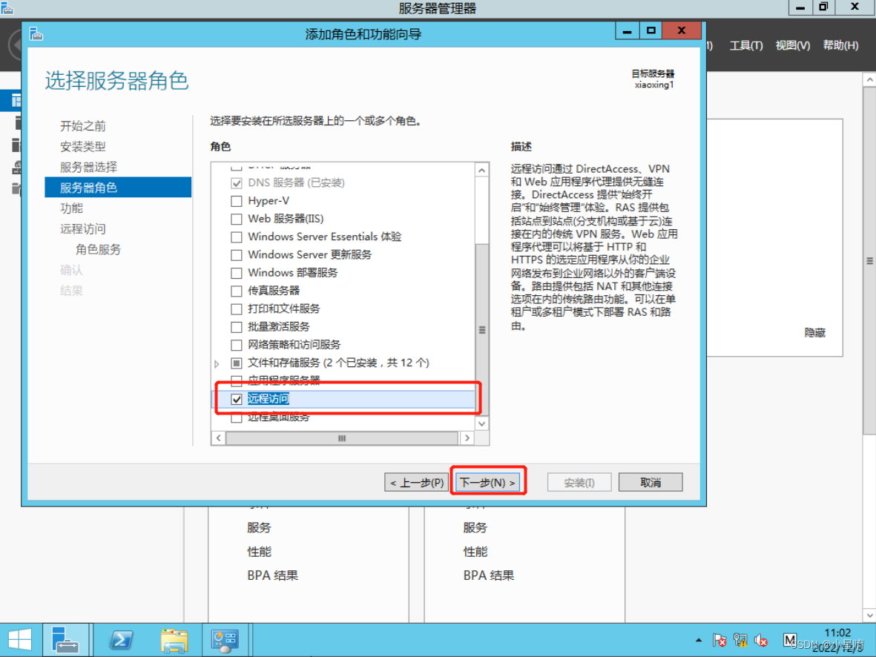Viewport: 876px width, 657px height.
Task: Click Server Manager scrollbar down arrow
Action: click(869, 615)
